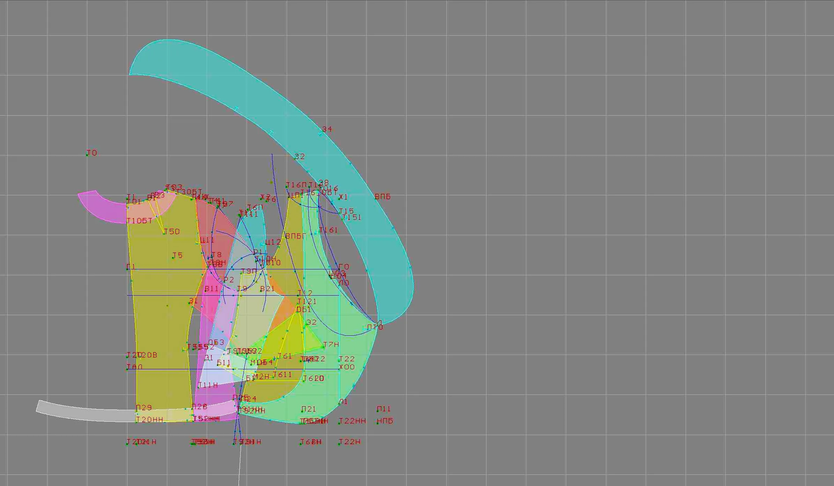The image size is (834, 486).
Task: Select point label З4 on teal band
Action: coord(327,129)
